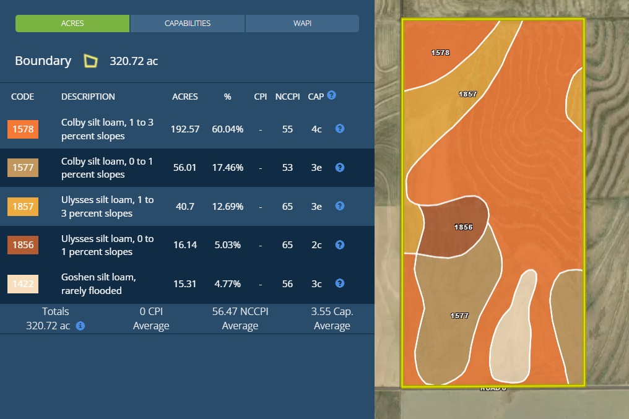Click the ACRES column header
629x419 pixels.
tap(184, 97)
